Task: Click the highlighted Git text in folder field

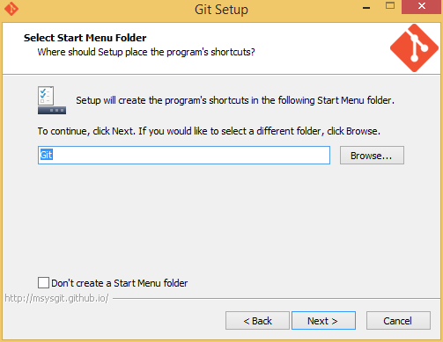Action: click(x=47, y=155)
